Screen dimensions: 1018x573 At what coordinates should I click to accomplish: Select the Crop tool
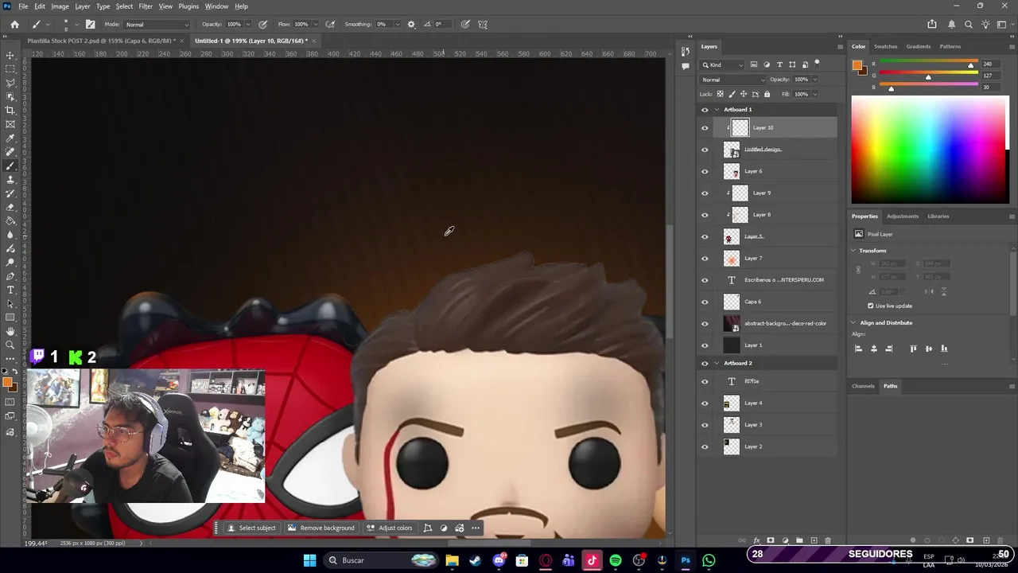pyautogui.click(x=10, y=111)
